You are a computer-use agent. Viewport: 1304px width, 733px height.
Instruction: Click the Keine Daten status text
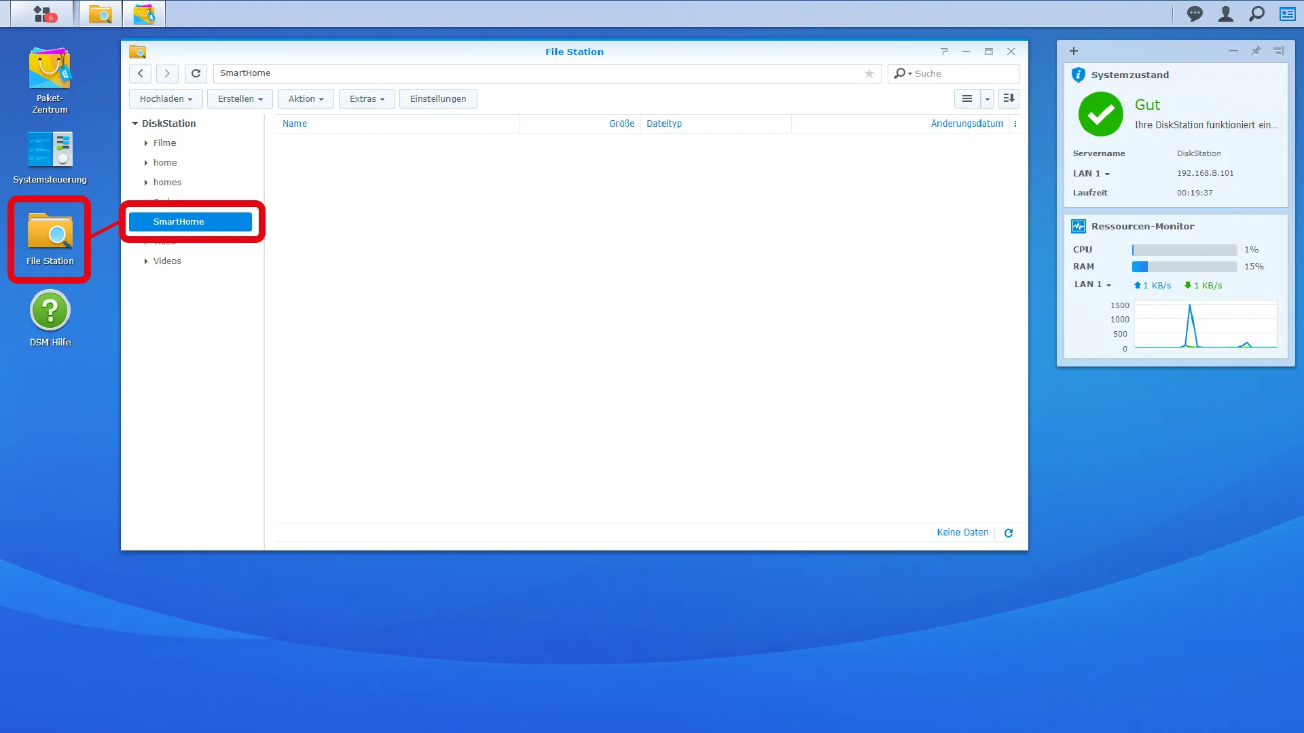(x=962, y=533)
